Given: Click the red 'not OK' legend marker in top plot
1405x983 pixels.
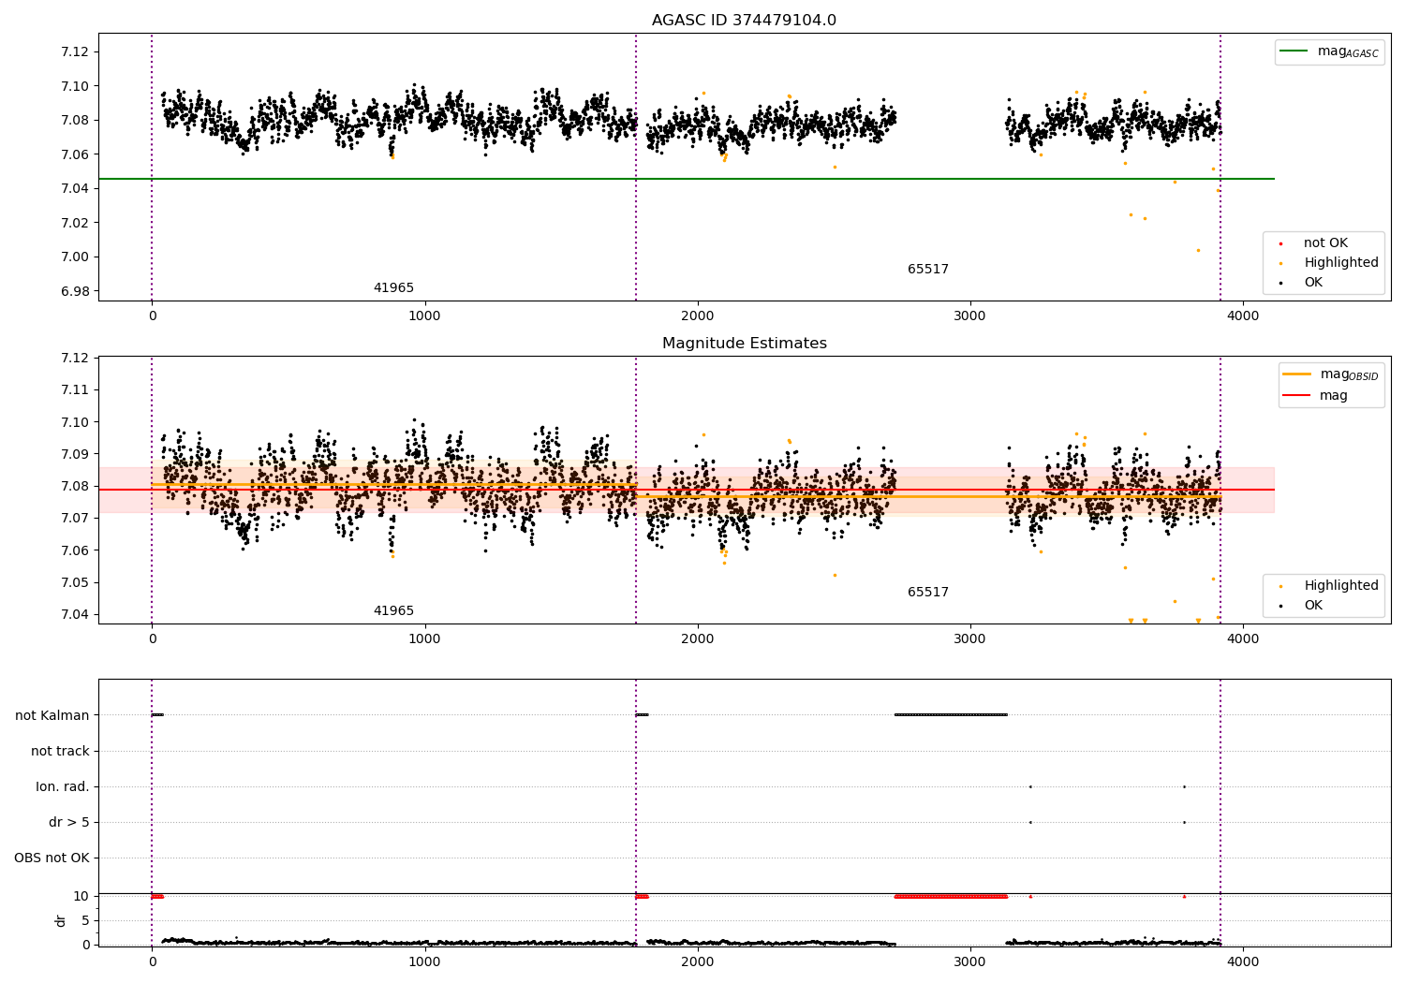Looking at the screenshot, I should (1280, 243).
